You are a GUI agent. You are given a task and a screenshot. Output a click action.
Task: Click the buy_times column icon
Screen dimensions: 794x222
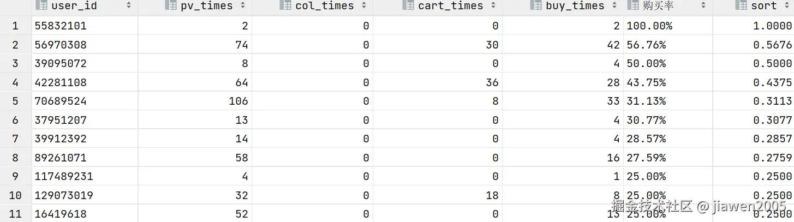pyautogui.click(x=536, y=5)
